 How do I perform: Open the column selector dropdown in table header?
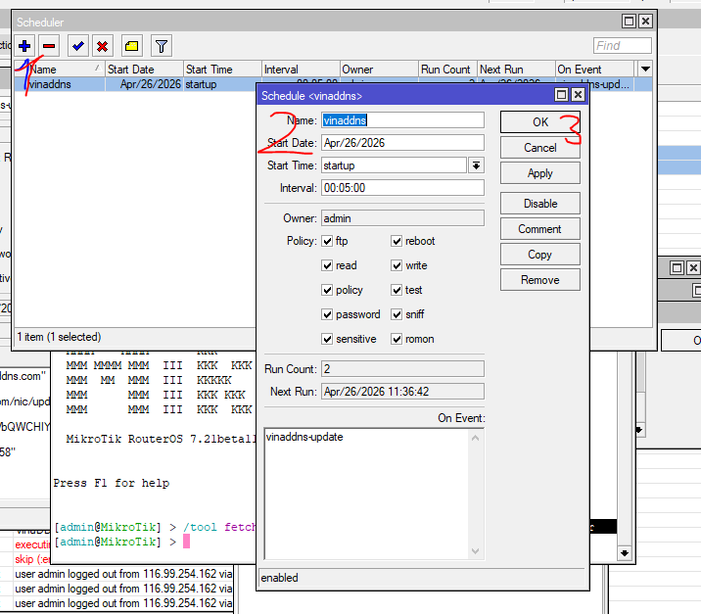click(x=644, y=70)
